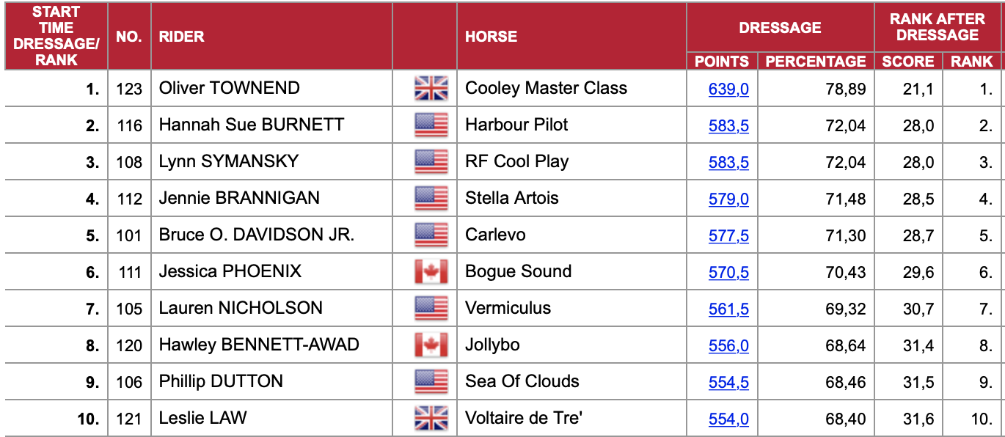Click the US flag beside Phillip Dutton
This screenshot has width=1005, height=437.
tap(431, 382)
